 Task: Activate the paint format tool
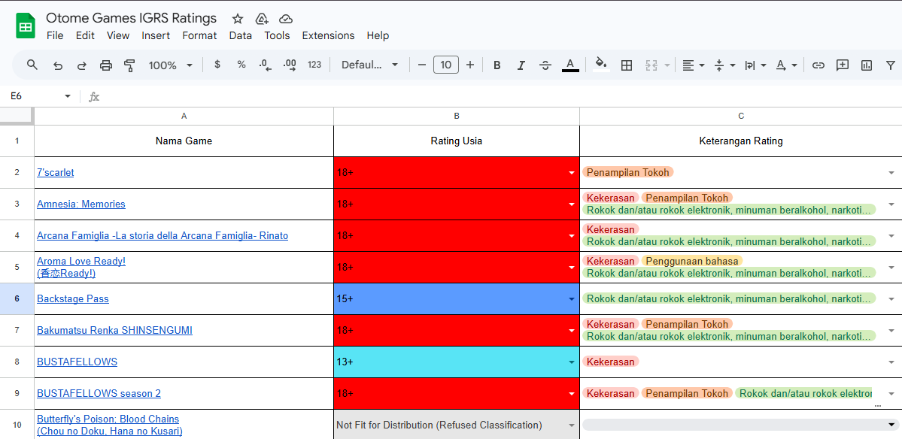click(x=130, y=65)
